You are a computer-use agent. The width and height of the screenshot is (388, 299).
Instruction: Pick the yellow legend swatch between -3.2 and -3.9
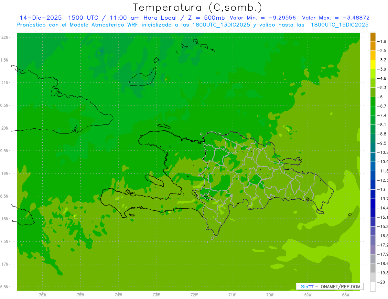(373, 65)
